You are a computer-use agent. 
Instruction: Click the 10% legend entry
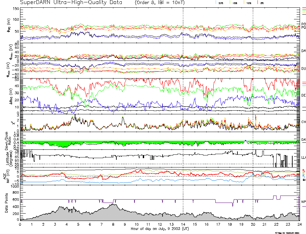[x=248, y=3]
